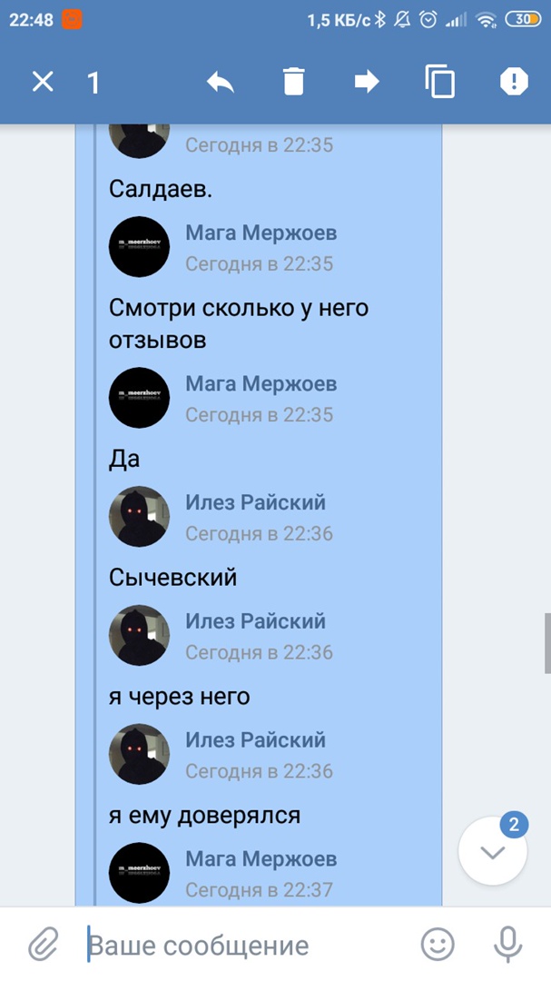This screenshot has width=551, height=981.
Task: Tap the battery indicator in status bar
Action: [x=523, y=20]
